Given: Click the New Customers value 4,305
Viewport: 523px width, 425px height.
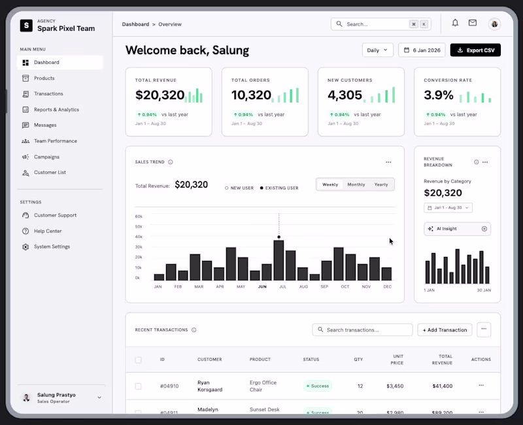Looking at the screenshot, I should click(345, 95).
